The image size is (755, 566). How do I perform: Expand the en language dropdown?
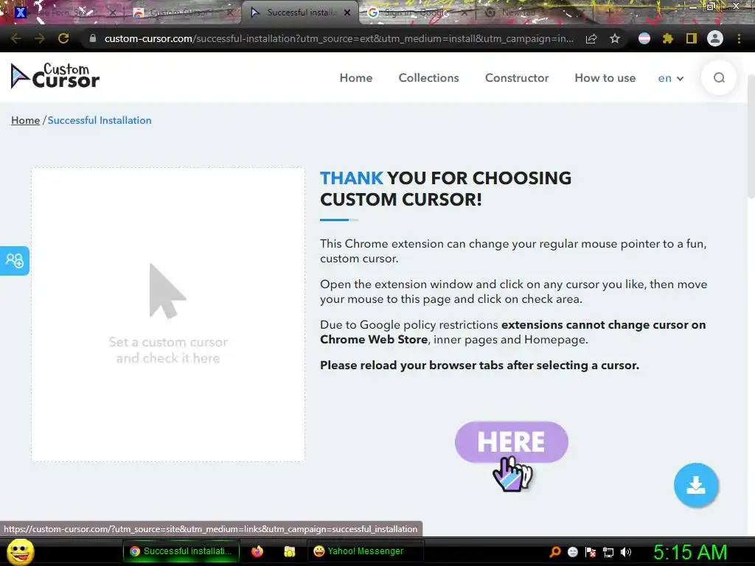pyautogui.click(x=671, y=78)
